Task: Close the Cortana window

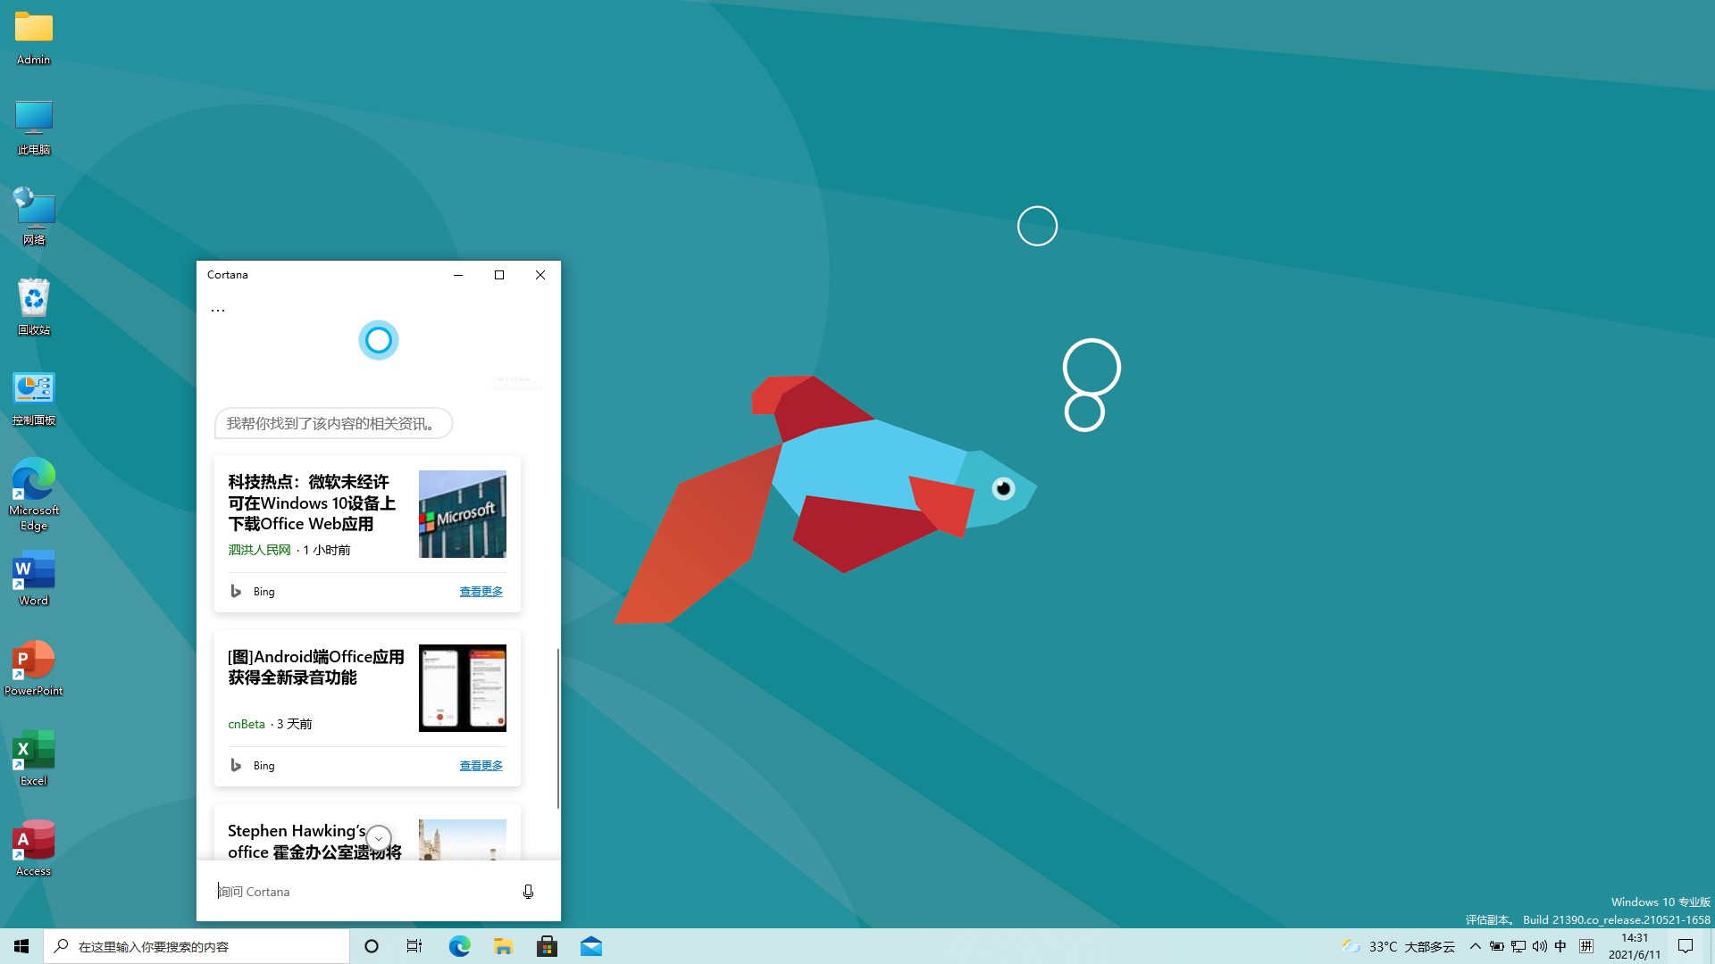Action: [540, 275]
